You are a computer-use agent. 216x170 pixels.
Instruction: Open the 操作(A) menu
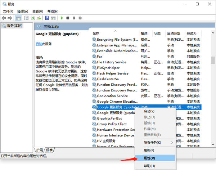tap(23, 12)
